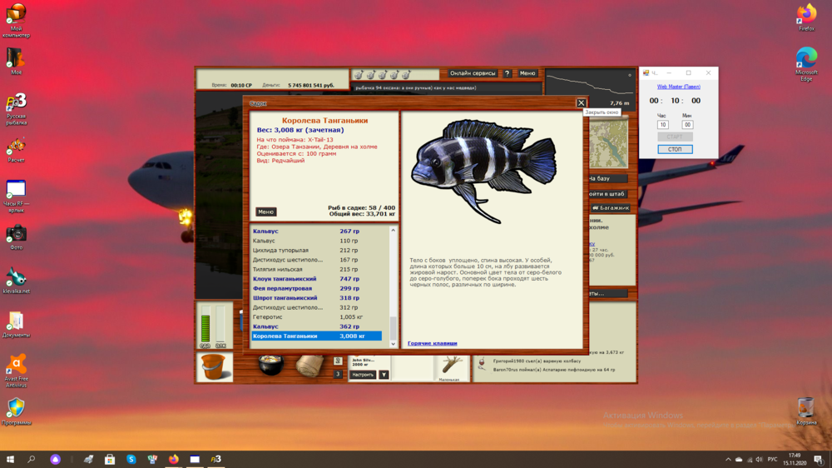The height and width of the screenshot is (468, 832).
Task: Open the Windows Start menu
Action: [x=10, y=460]
